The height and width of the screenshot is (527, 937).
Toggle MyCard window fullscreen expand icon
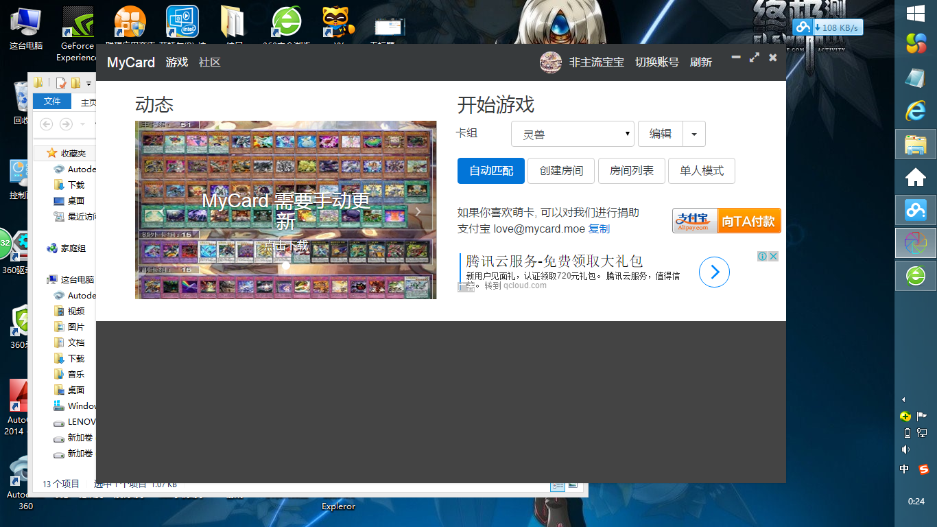point(755,58)
